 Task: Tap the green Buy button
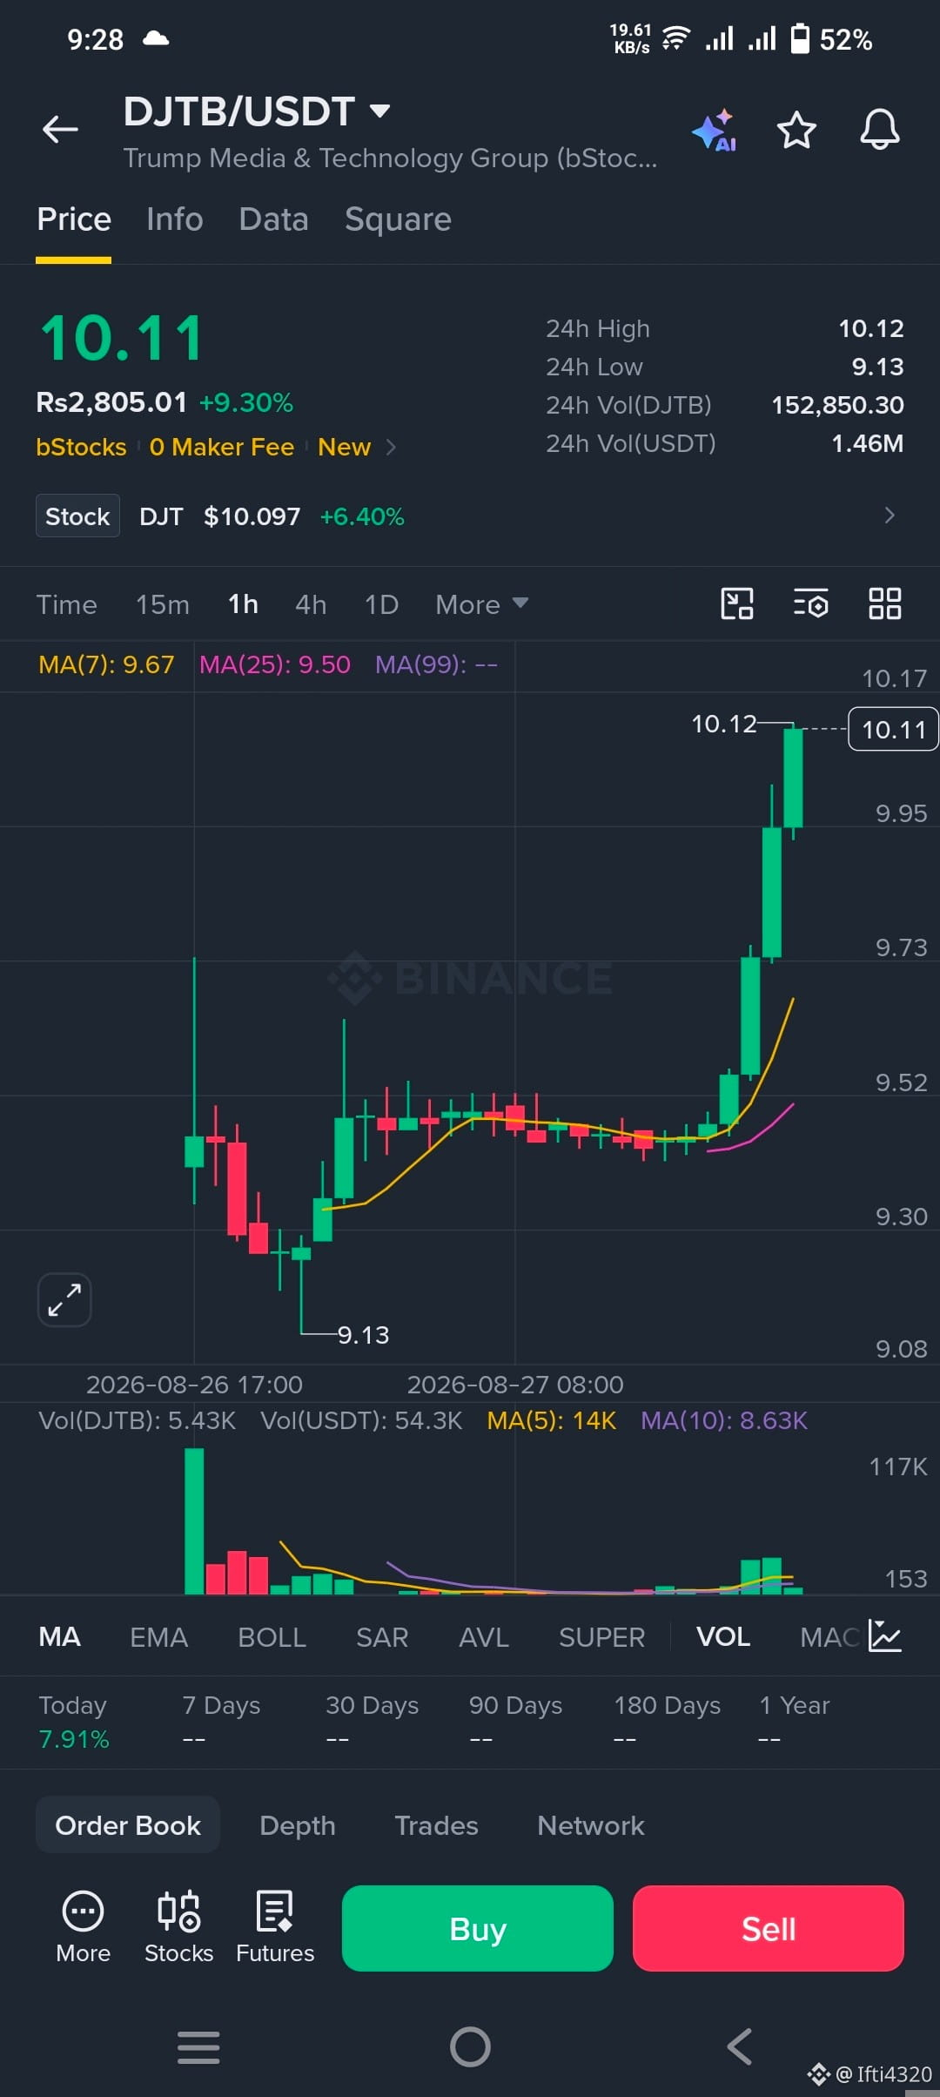(478, 1928)
